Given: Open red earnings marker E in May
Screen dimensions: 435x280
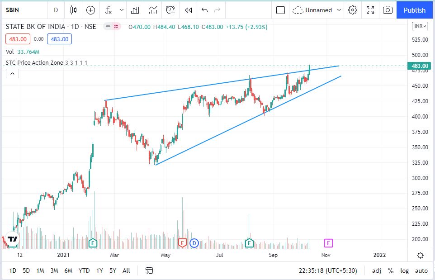Looking at the screenshot, I should (182, 243).
